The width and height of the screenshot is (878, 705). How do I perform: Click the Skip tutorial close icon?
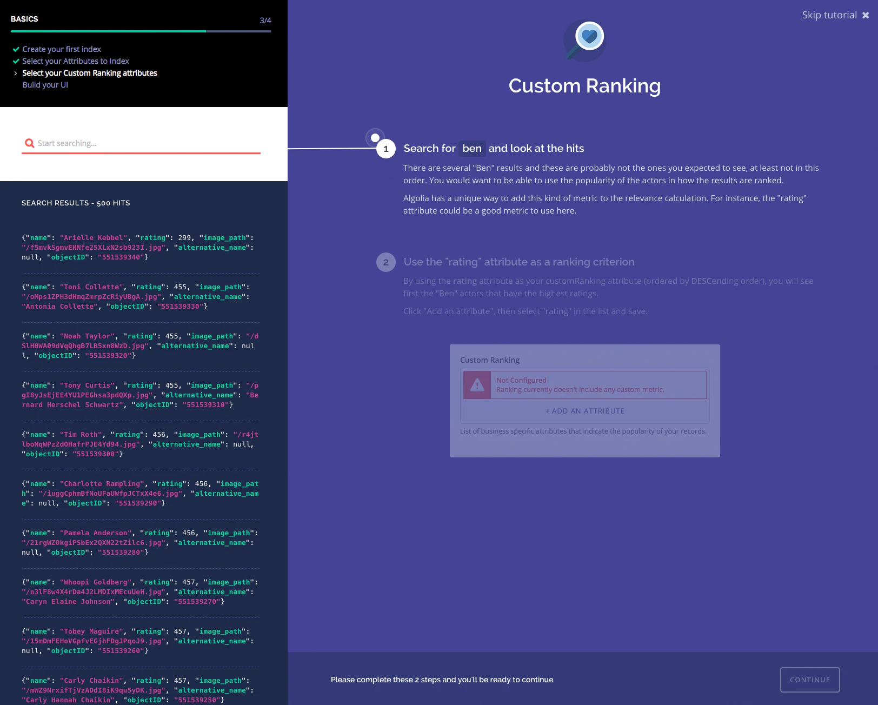click(x=866, y=15)
